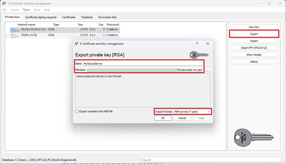Click the MyRootCA key icon

pyautogui.click(x=15, y=35)
